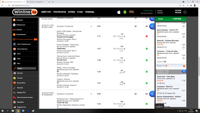This screenshot has height=113, width=200.
Task: Open Chrome from taskbar
Action: pos(18,111)
